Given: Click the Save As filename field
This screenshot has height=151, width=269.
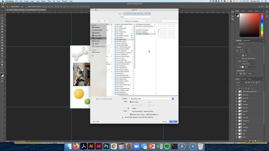Looking at the screenshot, I should coord(137,13).
